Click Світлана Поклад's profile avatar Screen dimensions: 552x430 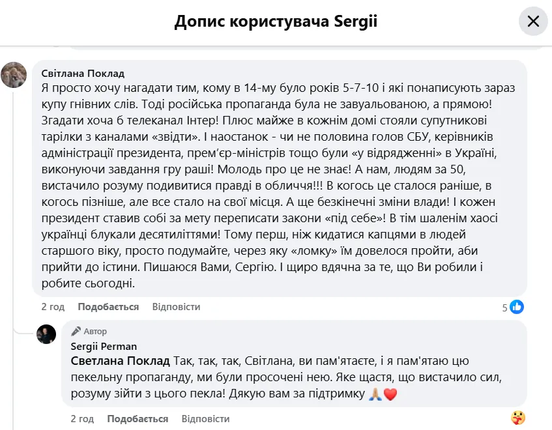[14, 75]
